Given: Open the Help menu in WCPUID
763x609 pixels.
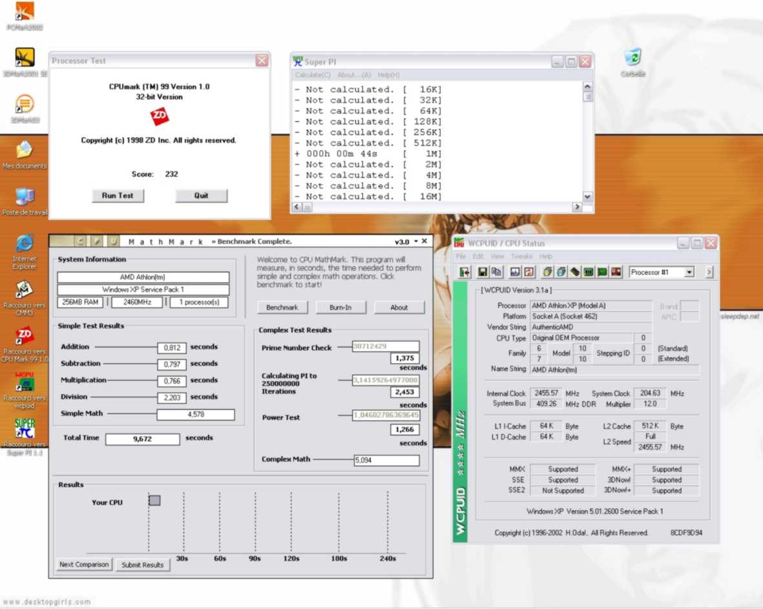Looking at the screenshot, I should tap(545, 256).
